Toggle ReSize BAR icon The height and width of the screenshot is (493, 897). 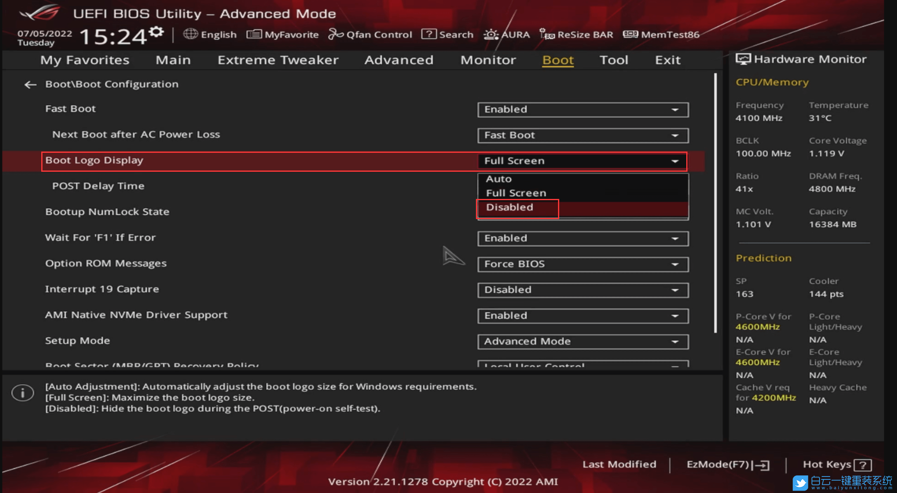[x=547, y=34]
